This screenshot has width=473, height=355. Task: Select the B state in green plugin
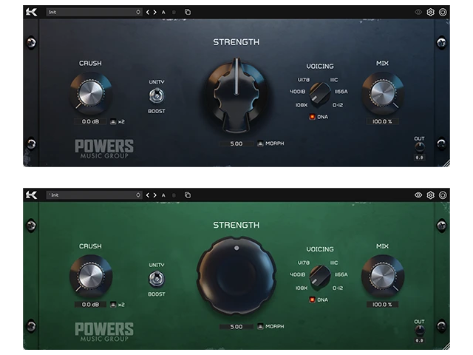(x=174, y=195)
